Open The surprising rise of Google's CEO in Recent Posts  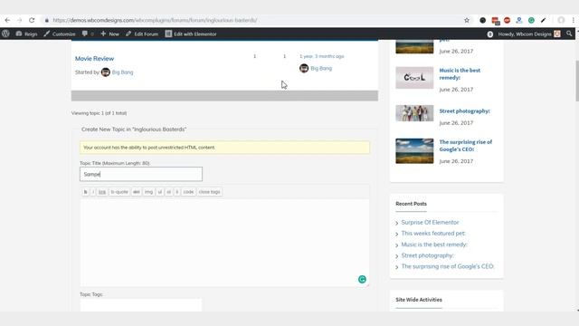[448, 266]
